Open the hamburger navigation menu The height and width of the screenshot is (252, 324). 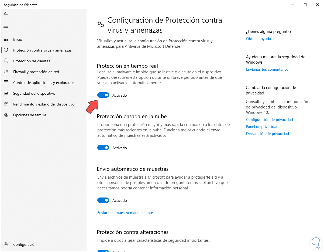click(x=6, y=26)
